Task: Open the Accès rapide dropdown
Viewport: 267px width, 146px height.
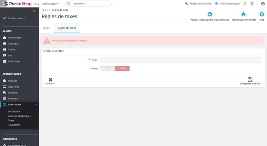Action: [x=50, y=4]
